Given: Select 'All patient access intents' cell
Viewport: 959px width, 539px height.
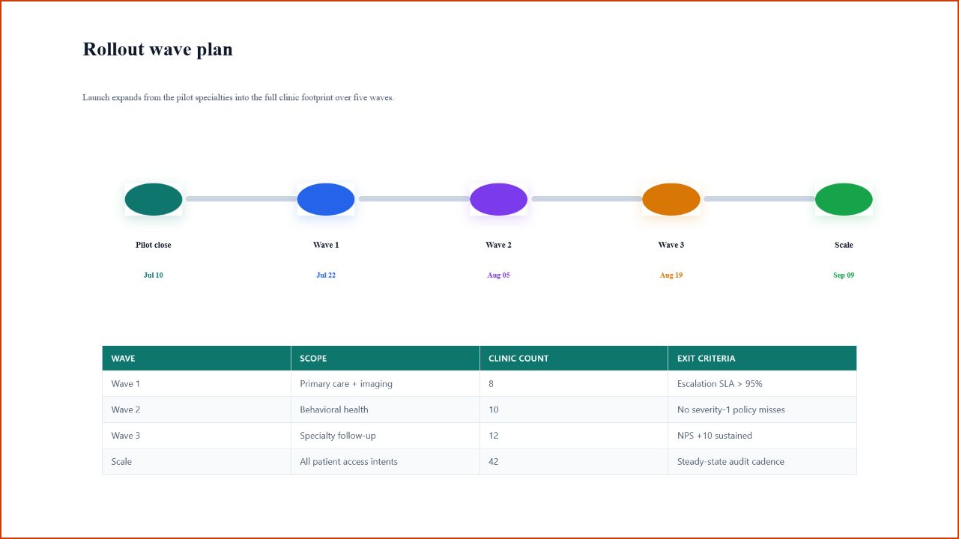Looking at the screenshot, I should tap(385, 461).
